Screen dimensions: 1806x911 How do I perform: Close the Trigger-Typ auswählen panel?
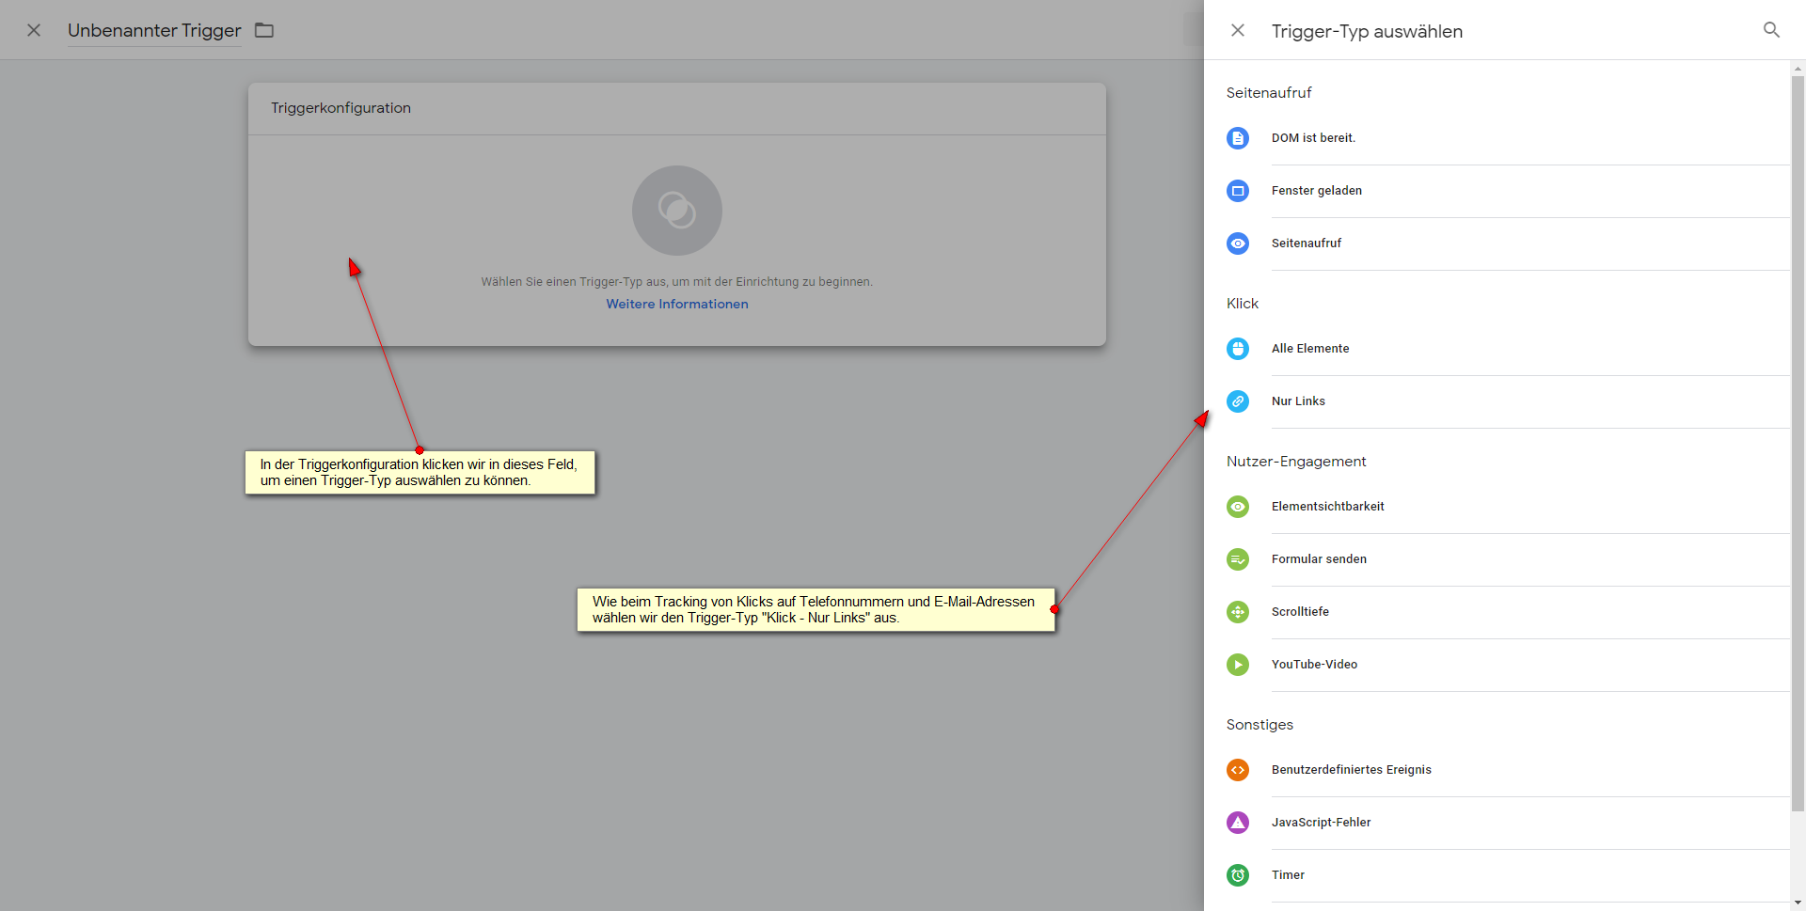[1238, 30]
